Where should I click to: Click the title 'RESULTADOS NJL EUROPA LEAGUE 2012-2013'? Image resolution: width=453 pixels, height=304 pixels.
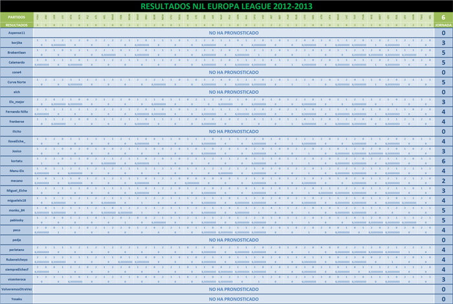click(x=226, y=6)
